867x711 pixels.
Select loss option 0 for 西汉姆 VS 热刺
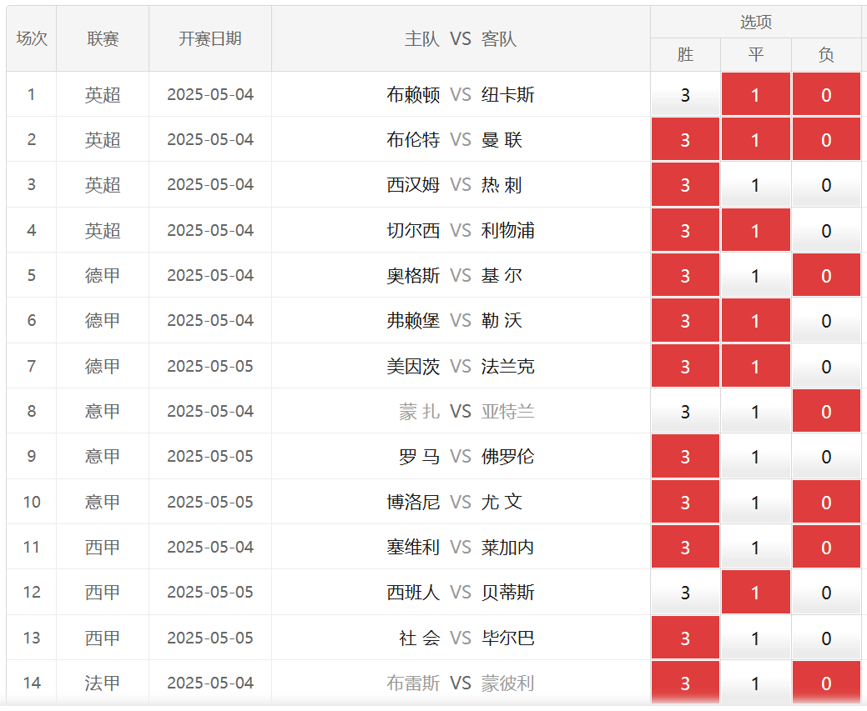826,185
